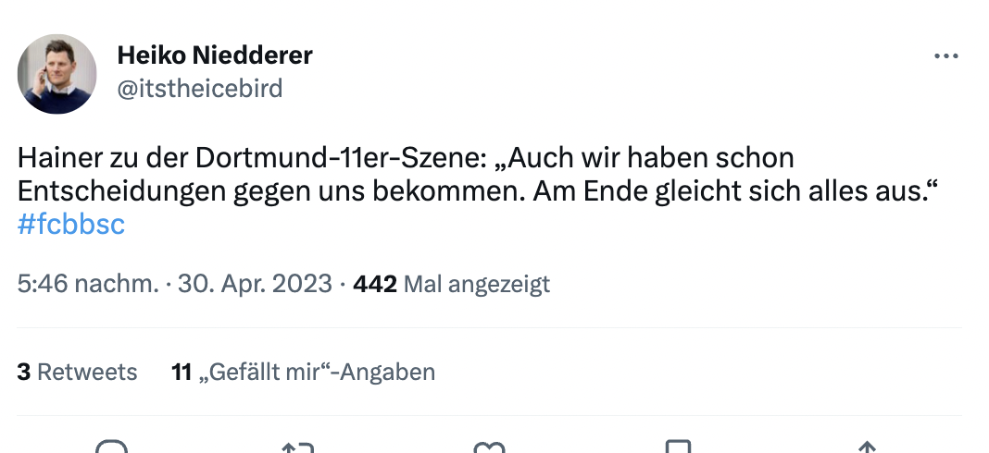Open the tweet's more options menu
Image resolution: width=989 pixels, height=453 pixels.
click(x=945, y=56)
